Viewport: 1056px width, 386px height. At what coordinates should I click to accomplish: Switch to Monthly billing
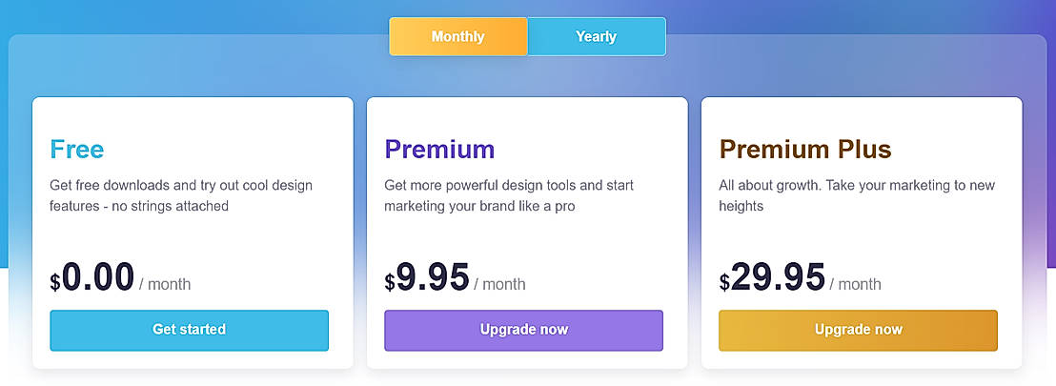pos(457,36)
